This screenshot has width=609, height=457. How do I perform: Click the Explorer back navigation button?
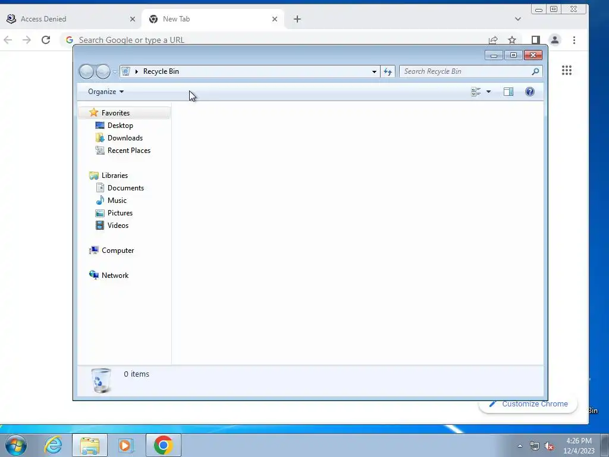pyautogui.click(x=86, y=71)
